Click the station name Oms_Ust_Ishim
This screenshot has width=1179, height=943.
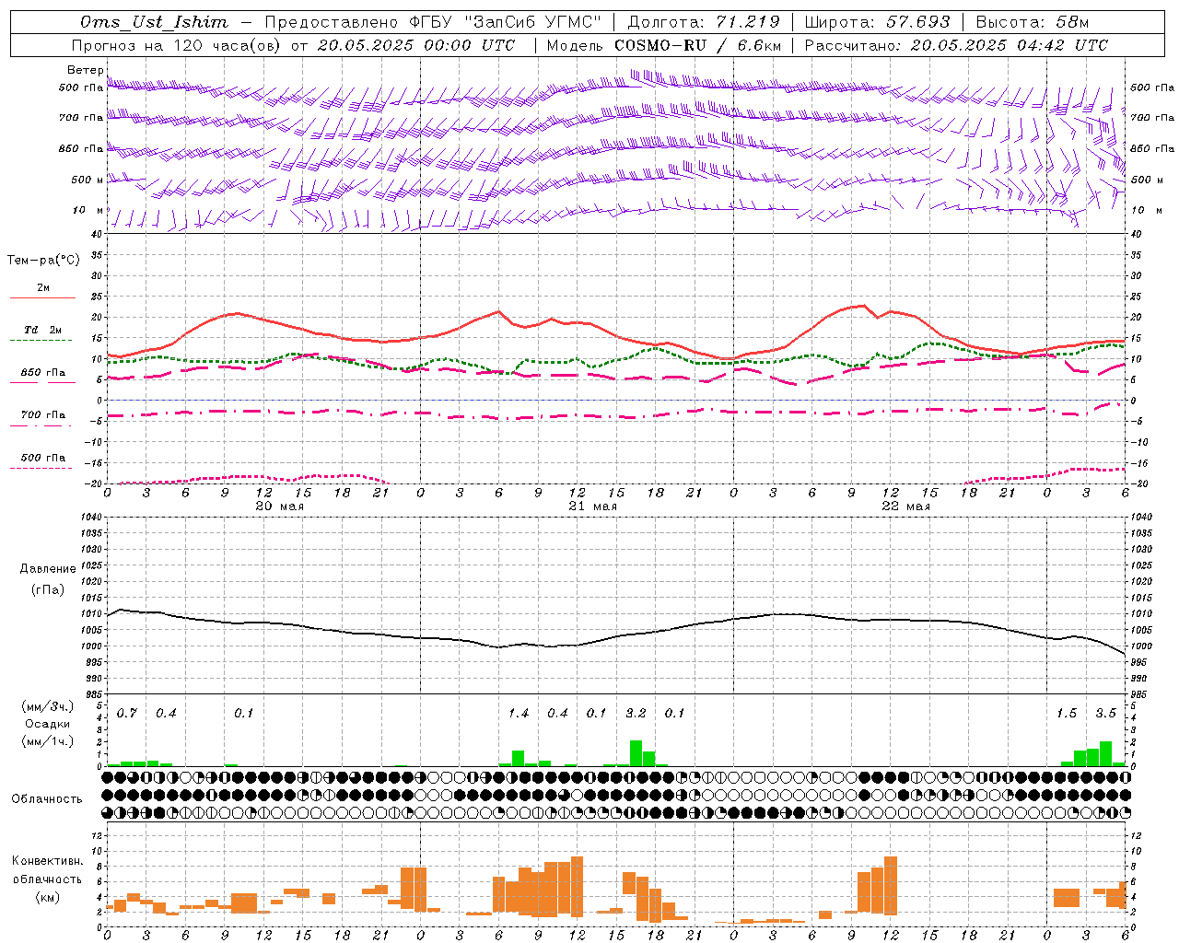click(x=154, y=22)
